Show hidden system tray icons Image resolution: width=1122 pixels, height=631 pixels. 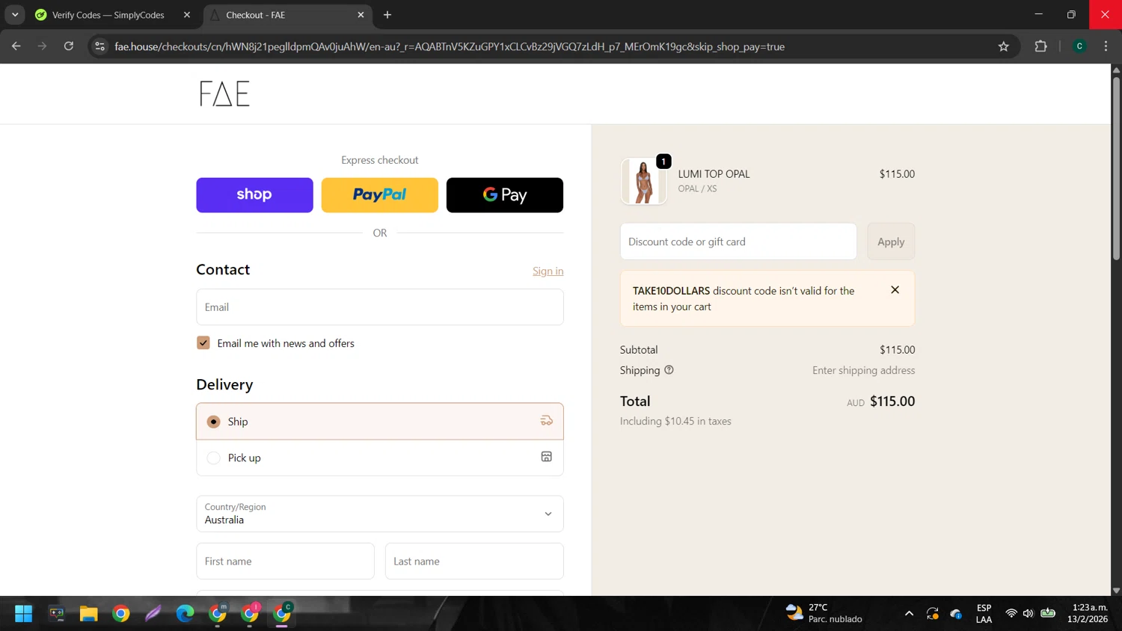tap(909, 614)
